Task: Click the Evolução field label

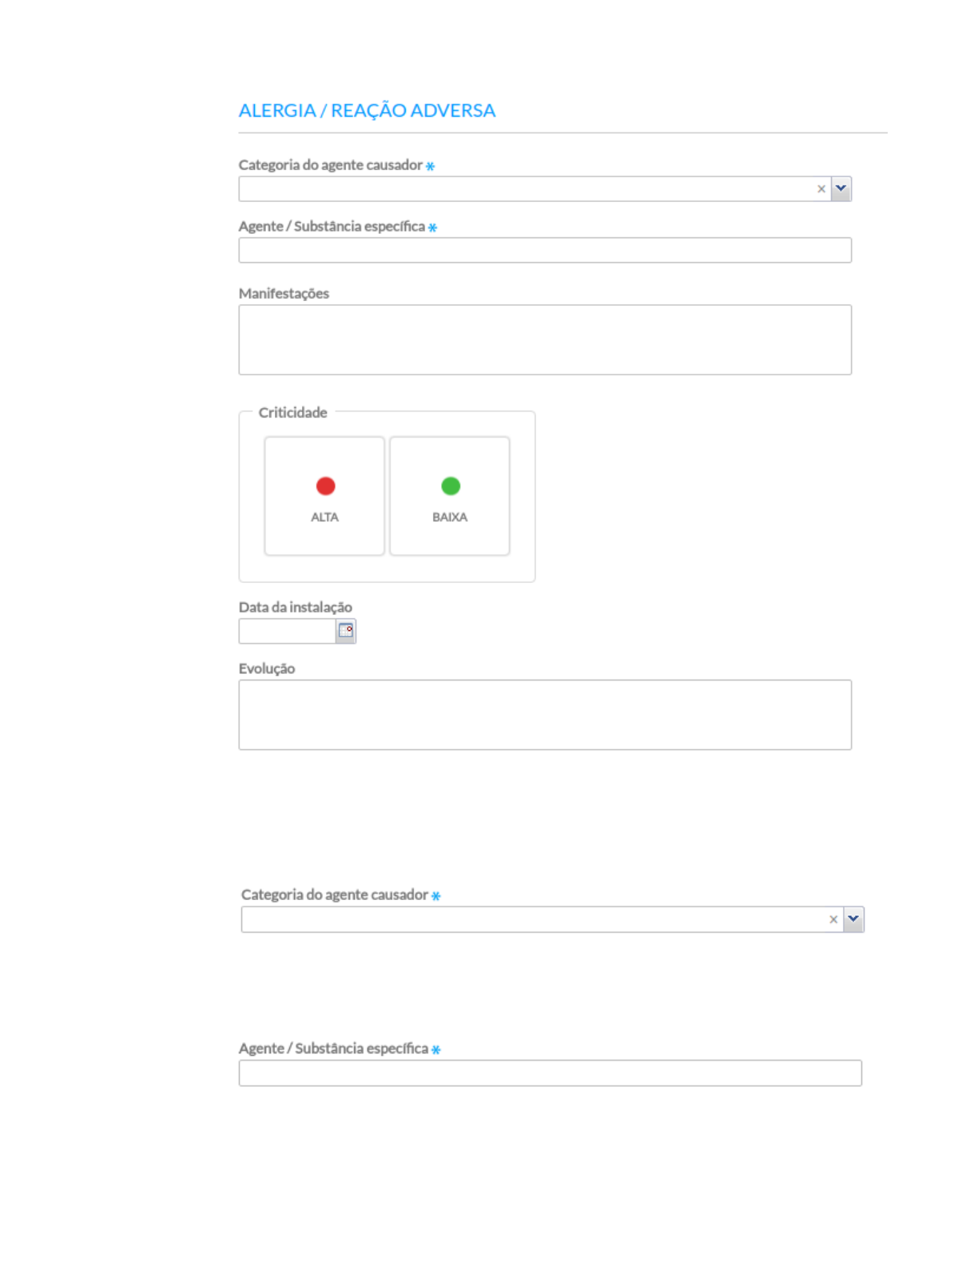Action: (x=266, y=668)
